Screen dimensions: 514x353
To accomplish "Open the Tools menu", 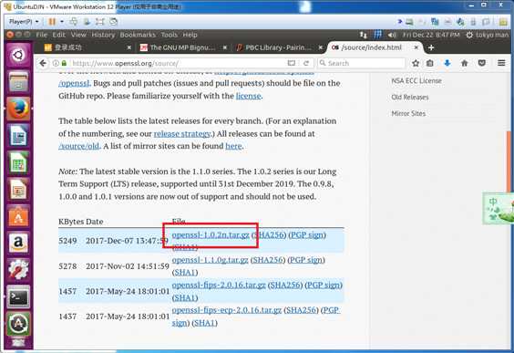I will pyautogui.click(x=169, y=35).
